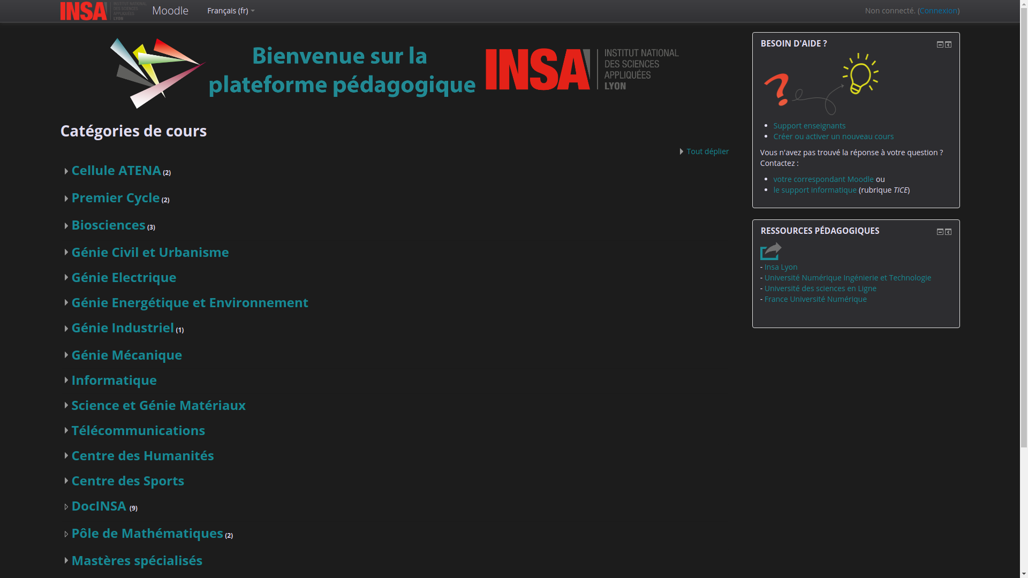Viewport: 1028px width, 578px height.
Task: Open the Pôle de Mathématiques category
Action: (x=147, y=533)
